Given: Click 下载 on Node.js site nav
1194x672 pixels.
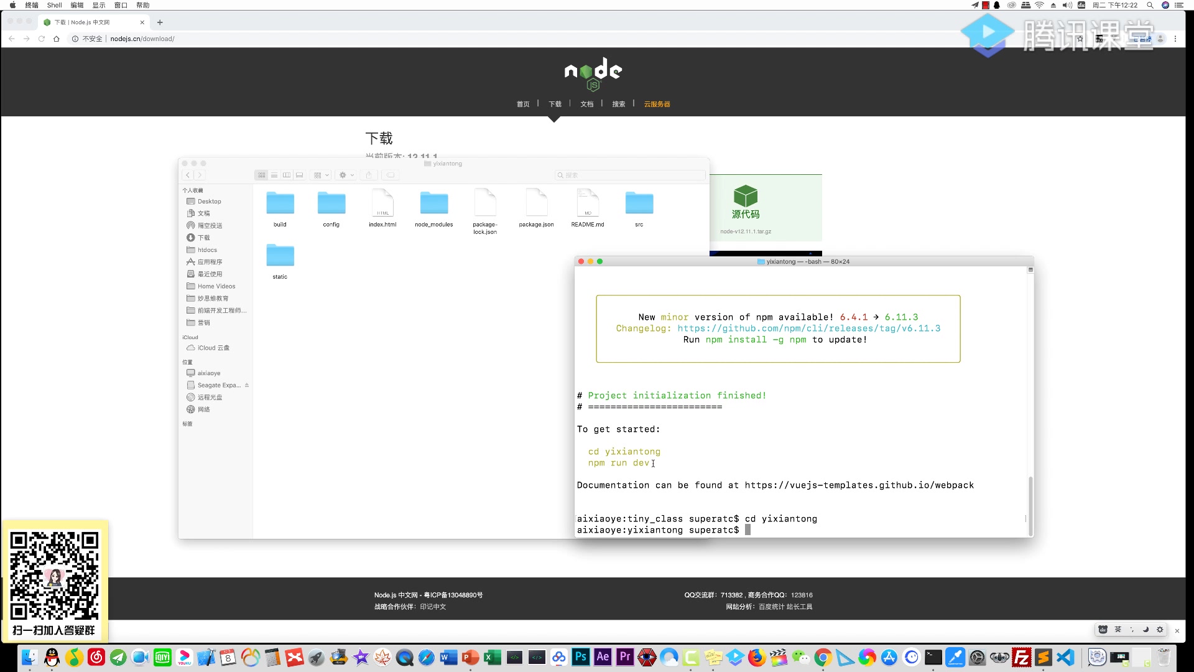Looking at the screenshot, I should click(555, 104).
